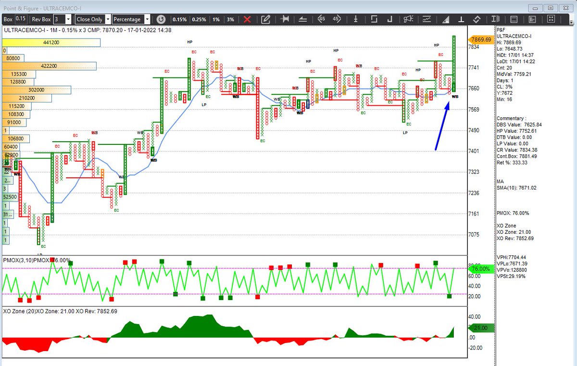Set box size to 3%

pyautogui.click(x=230, y=19)
